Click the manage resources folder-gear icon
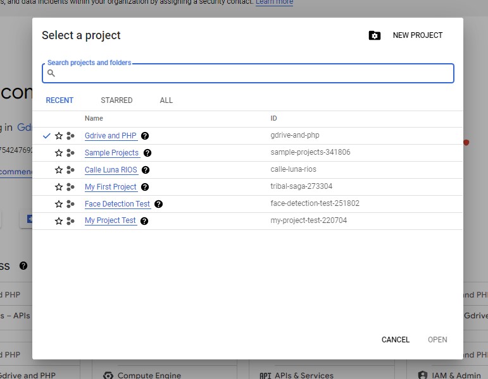 pyautogui.click(x=375, y=35)
